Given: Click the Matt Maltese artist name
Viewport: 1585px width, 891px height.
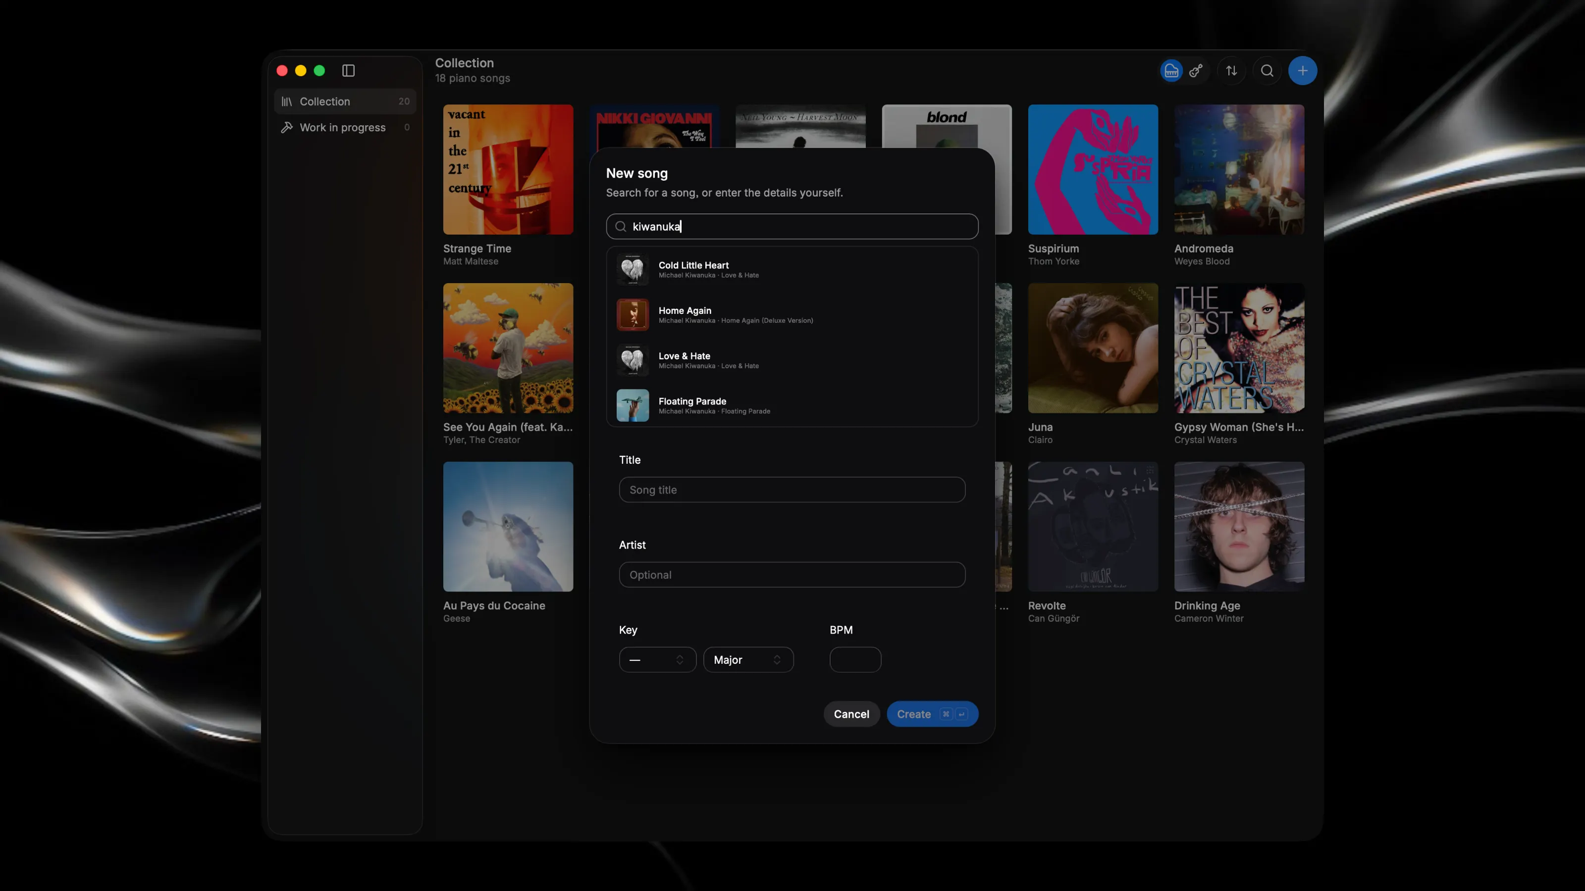Looking at the screenshot, I should [x=471, y=261].
